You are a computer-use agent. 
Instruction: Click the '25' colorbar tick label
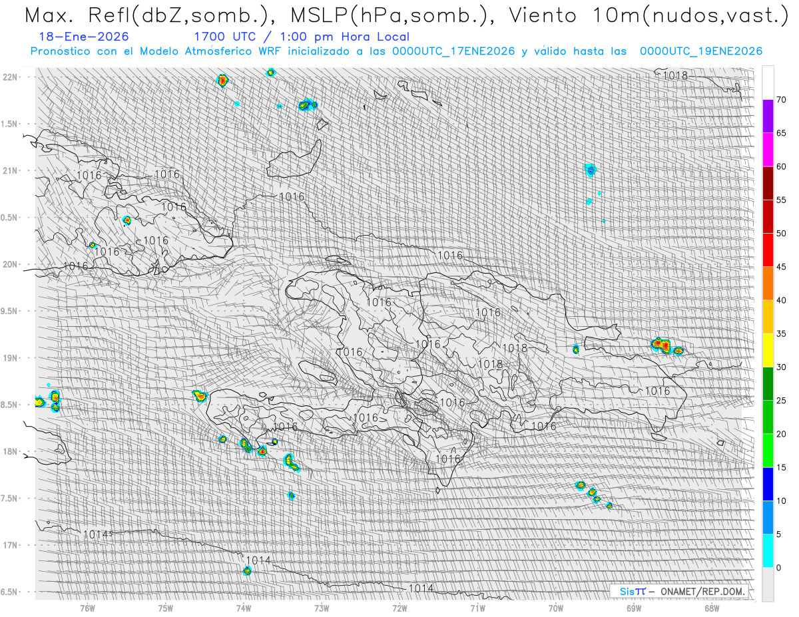pyautogui.click(x=781, y=400)
